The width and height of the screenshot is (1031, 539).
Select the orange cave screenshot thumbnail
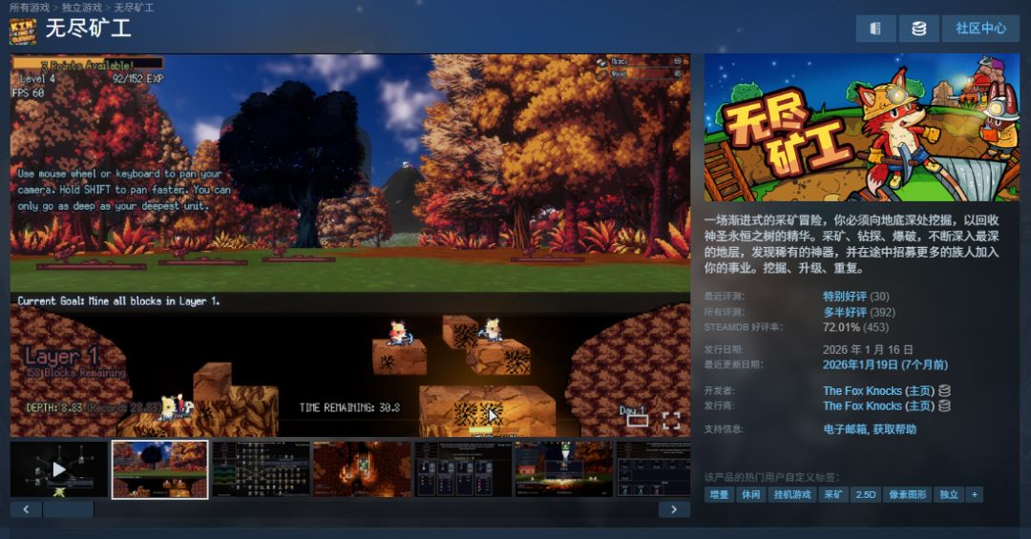point(362,469)
